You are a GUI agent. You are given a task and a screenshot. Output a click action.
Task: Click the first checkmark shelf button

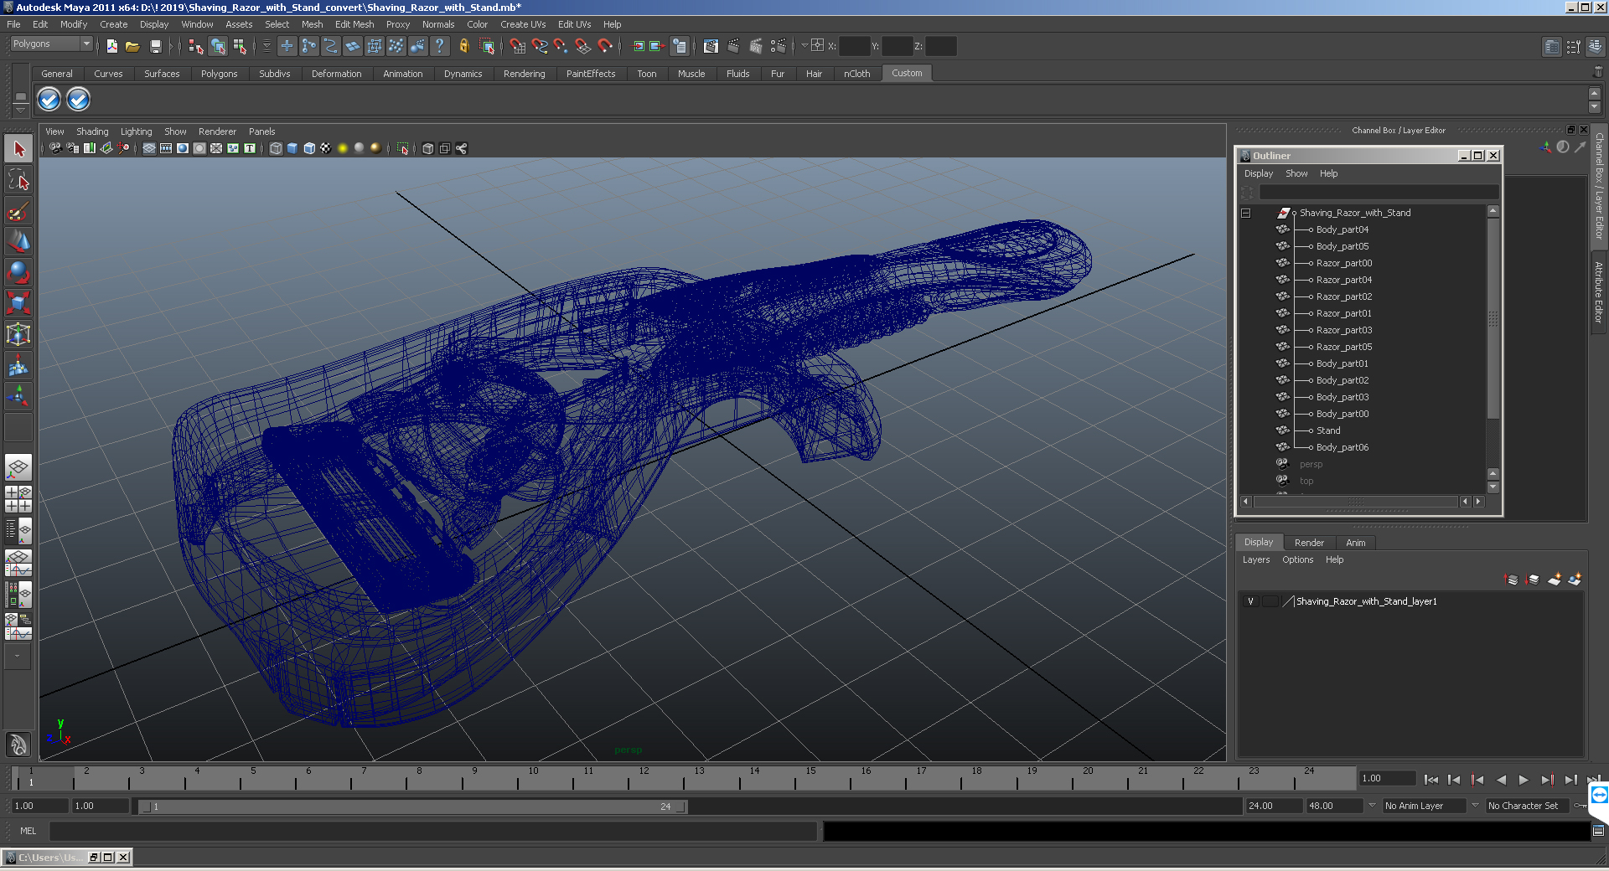(x=49, y=100)
